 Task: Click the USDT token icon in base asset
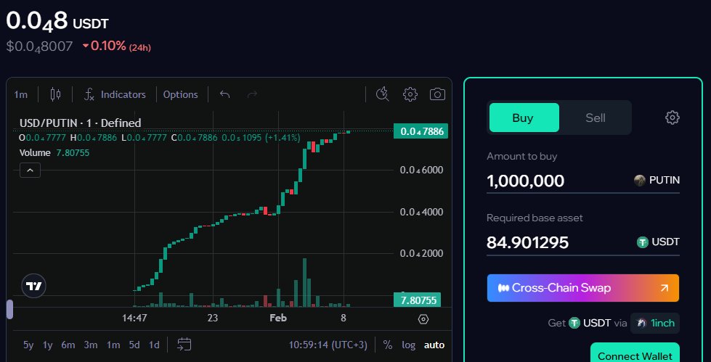(643, 242)
